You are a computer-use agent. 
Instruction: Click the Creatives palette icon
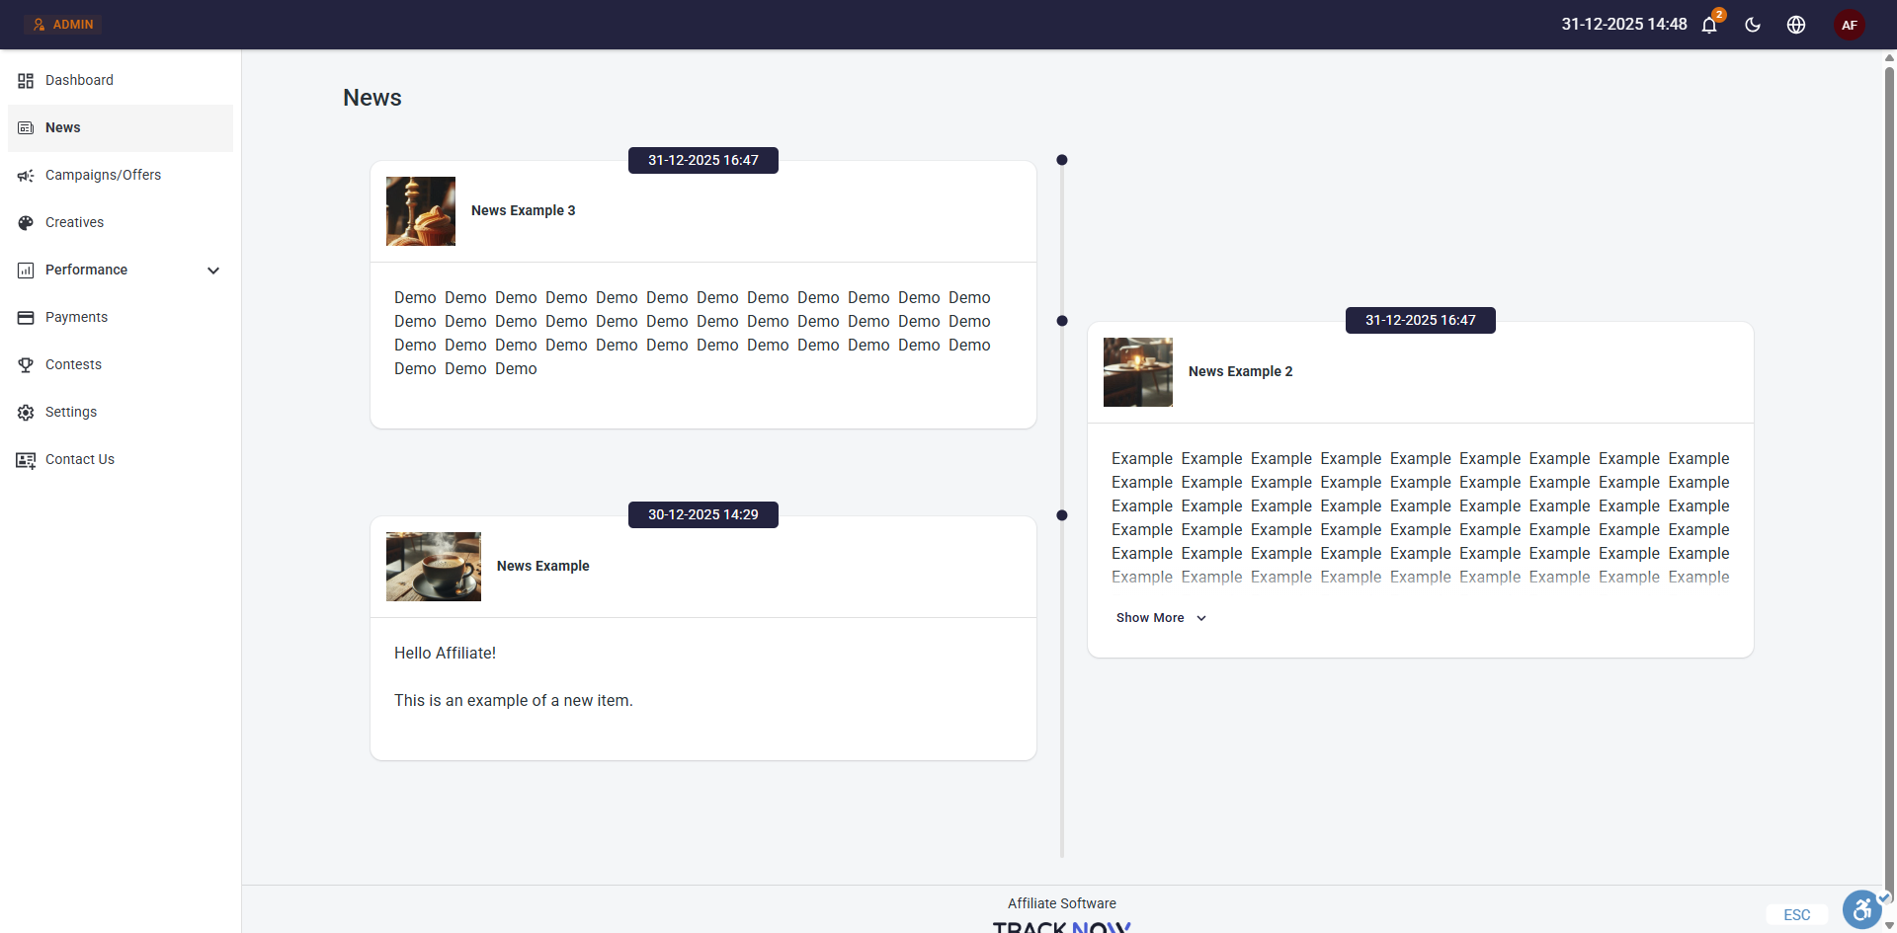click(x=26, y=223)
